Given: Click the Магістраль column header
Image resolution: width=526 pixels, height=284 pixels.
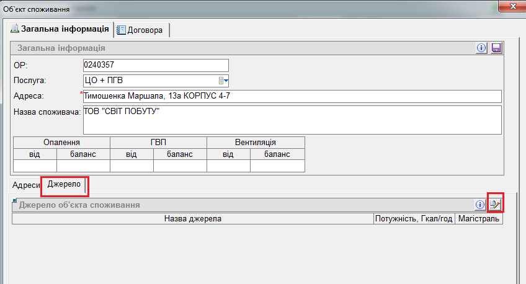Looking at the screenshot, I should 478,219.
